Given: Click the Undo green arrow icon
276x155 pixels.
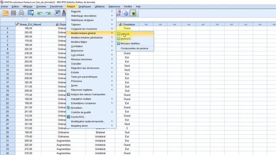Looking at the screenshot, I should tap(40, 13).
